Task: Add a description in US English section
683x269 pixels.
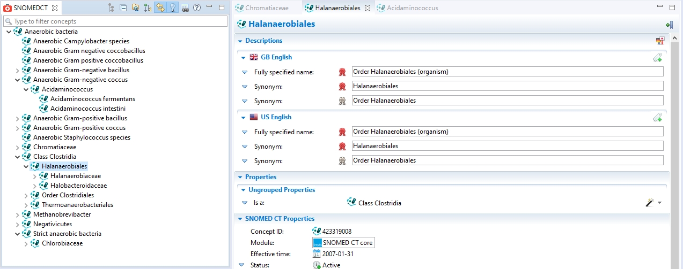Action: tap(657, 118)
